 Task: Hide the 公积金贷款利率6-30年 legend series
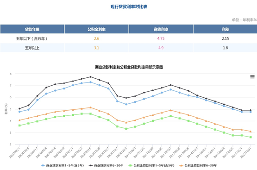pos(198,165)
